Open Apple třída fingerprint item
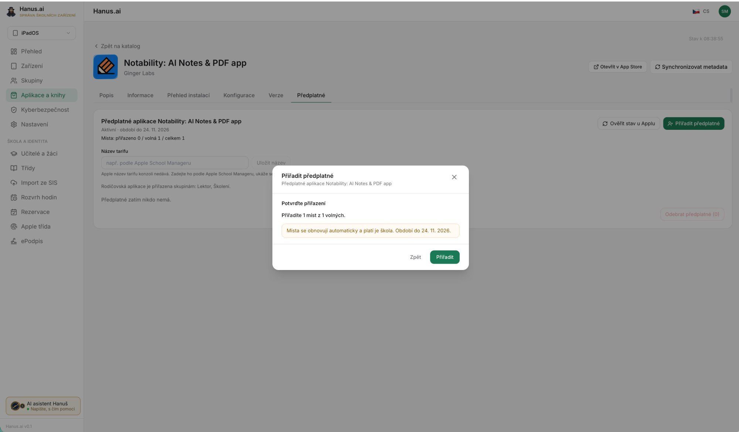The width and height of the screenshot is (739, 432). pos(41,226)
